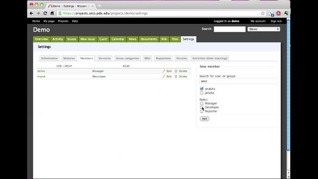Open the Demo project jump dropdown

pyautogui.click(x=264, y=29)
